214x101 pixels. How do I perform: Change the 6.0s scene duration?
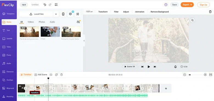pyautogui.click(x=184, y=67)
